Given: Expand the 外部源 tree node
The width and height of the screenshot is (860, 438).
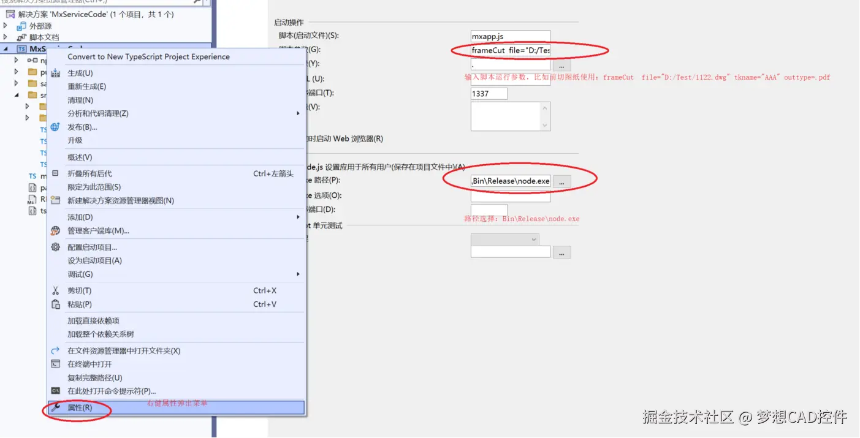Looking at the screenshot, I should pyautogui.click(x=6, y=26).
